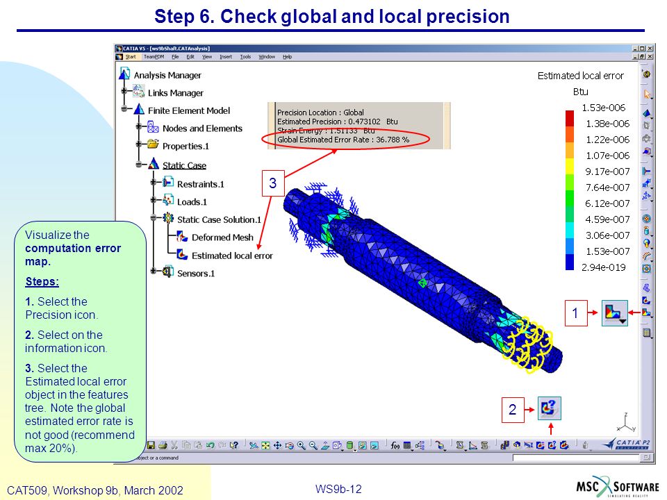Collapse the Static Case Solution.1 node
Viewport: 667px width, 500px height.
point(153,218)
